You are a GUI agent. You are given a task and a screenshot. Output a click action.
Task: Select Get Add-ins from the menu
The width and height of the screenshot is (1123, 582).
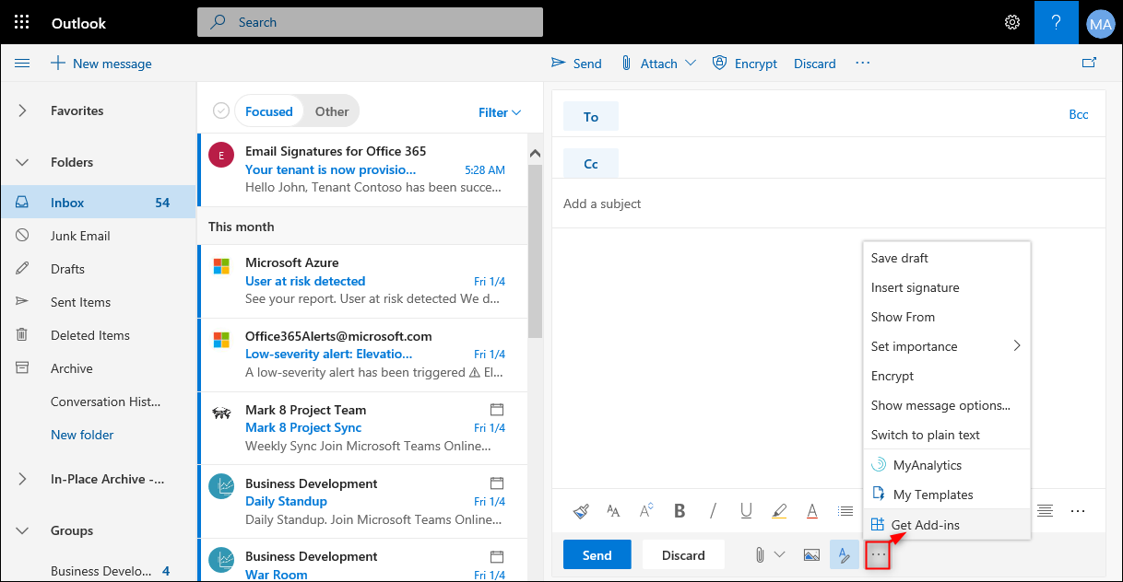click(x=925, y=524)
